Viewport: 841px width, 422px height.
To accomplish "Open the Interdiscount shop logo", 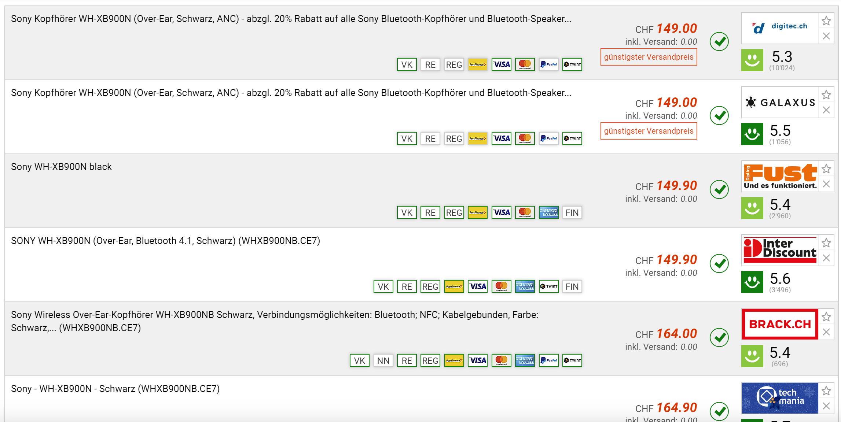I will pyautogui.click(x=780, y=250).
